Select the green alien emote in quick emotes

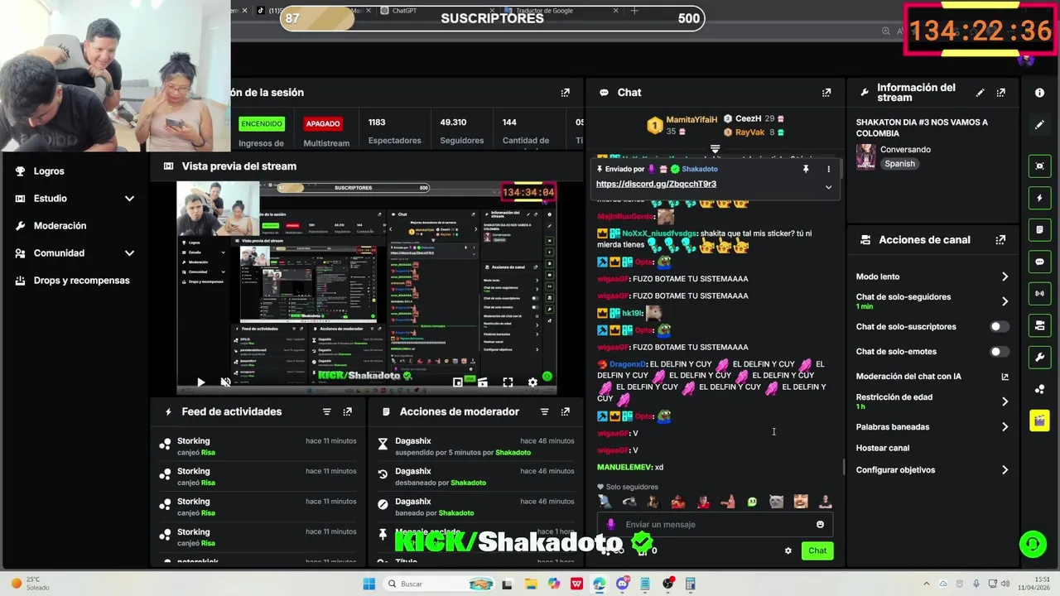point(752,502)
